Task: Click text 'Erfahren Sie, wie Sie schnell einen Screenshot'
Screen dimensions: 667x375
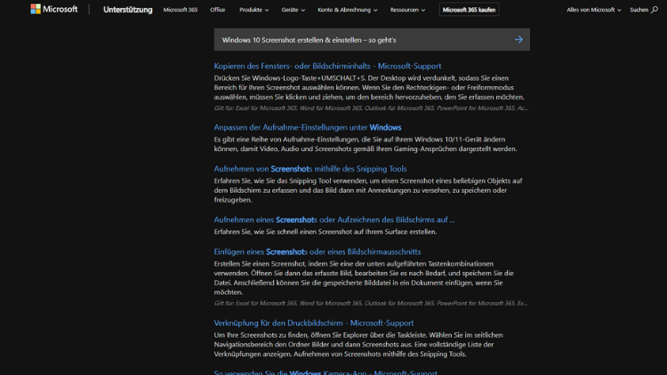Action: click(325, 232)
